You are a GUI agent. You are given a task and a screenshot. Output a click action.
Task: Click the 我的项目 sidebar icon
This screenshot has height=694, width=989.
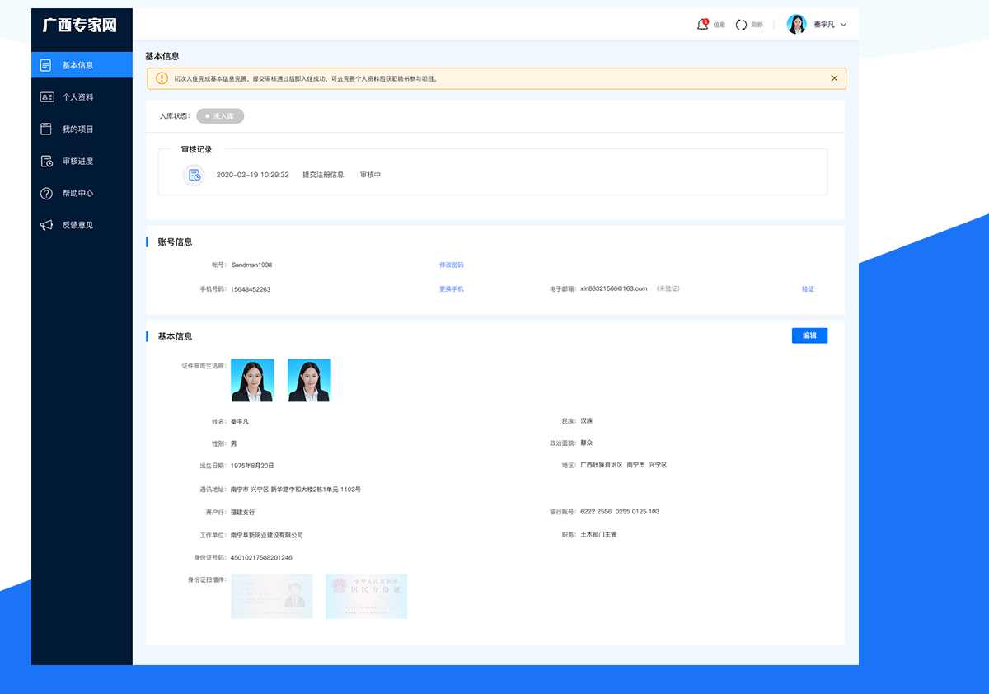tap(46, 129)
